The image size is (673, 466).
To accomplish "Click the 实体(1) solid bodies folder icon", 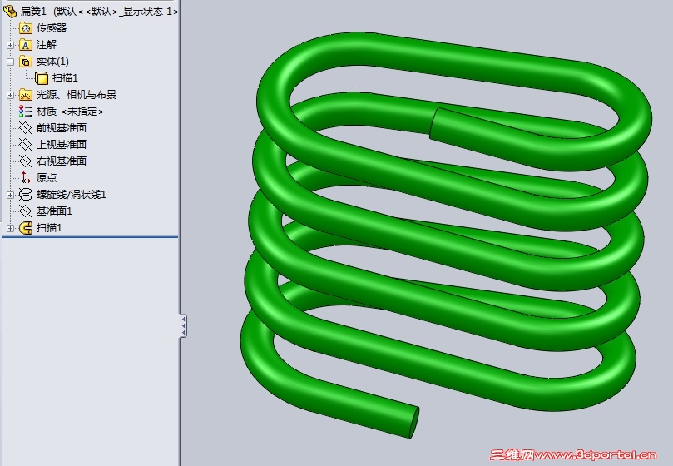I will 26,62.
